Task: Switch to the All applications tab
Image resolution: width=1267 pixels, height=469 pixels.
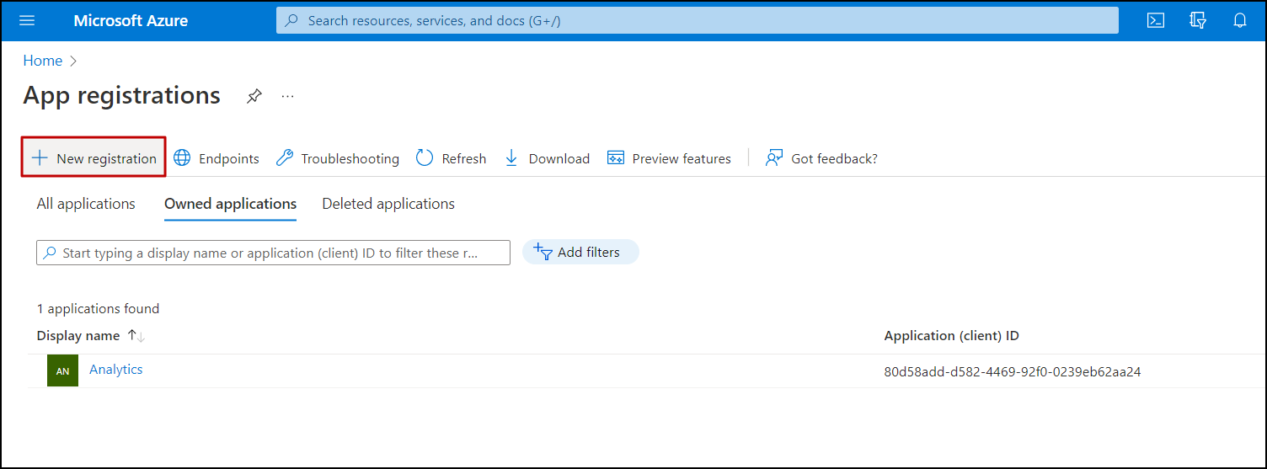Action: click(86, 204)
